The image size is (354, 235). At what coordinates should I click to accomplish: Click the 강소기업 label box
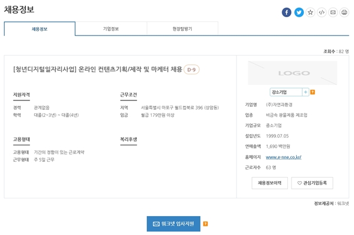click(286, 92)
